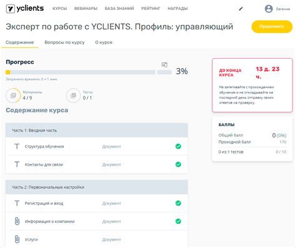296x248 pixels.
Task: Select the Содержание tab
Action: tap(20, 42)
